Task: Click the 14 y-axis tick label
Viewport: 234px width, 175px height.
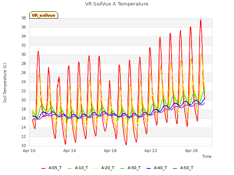Action: click(23, 128)
